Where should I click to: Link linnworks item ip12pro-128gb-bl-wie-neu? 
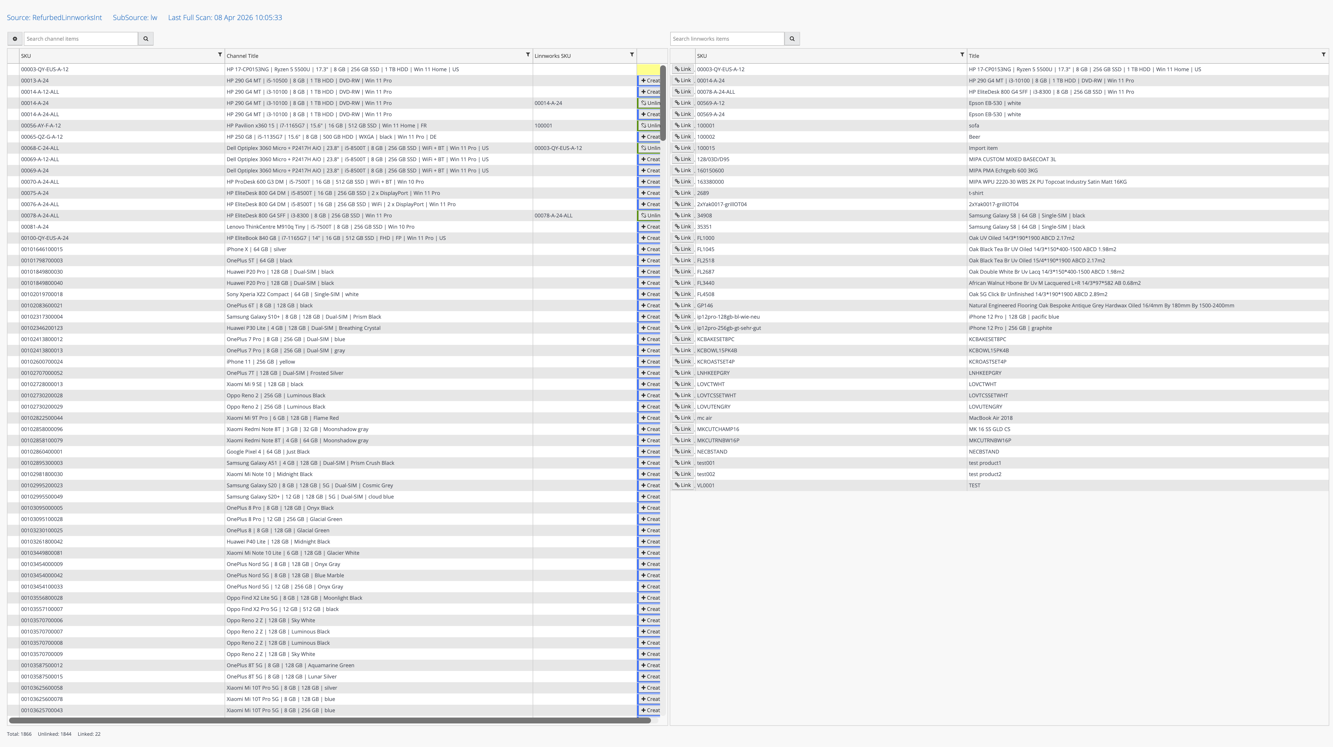[683, 317]
